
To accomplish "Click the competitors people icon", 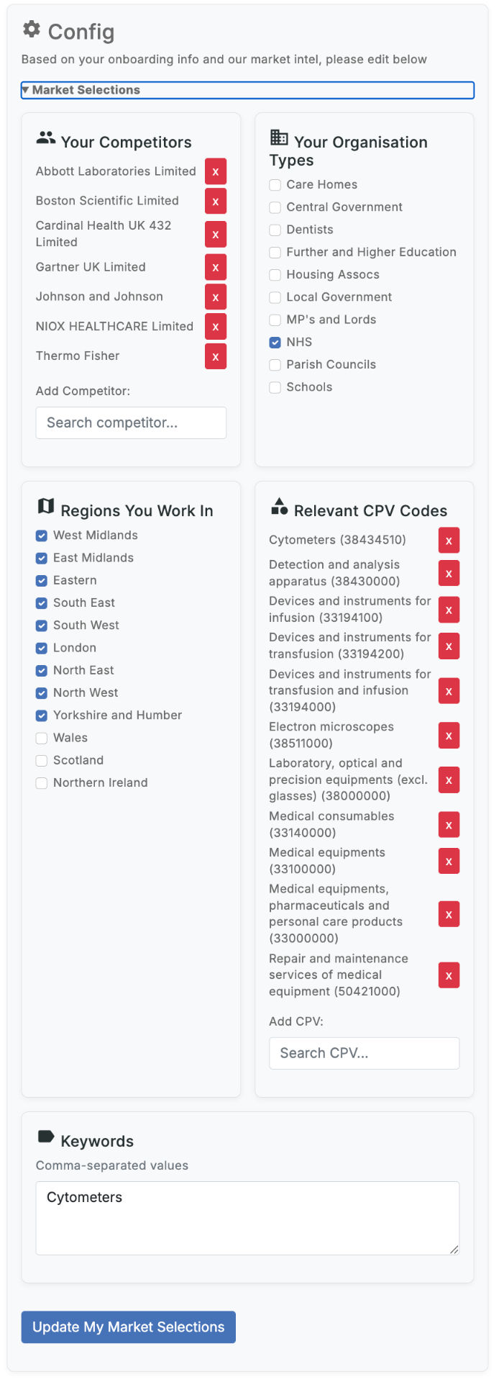I will 45,137.
